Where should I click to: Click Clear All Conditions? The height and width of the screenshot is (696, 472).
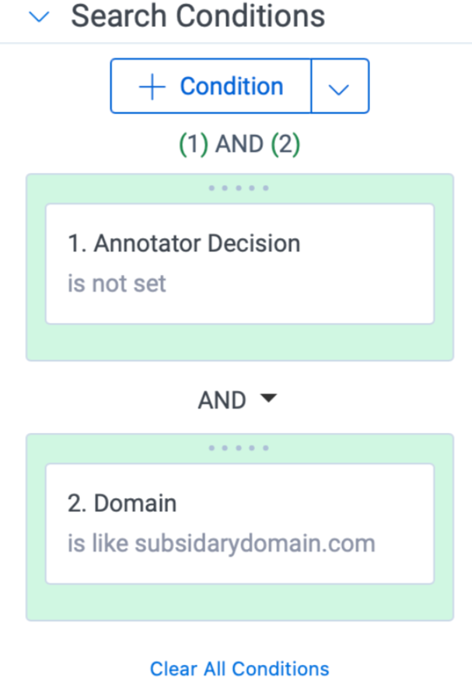[239, 668]
